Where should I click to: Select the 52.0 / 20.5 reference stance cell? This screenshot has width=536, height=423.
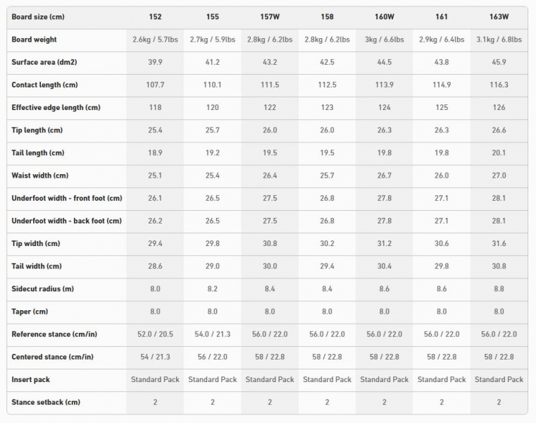point(155,334)
